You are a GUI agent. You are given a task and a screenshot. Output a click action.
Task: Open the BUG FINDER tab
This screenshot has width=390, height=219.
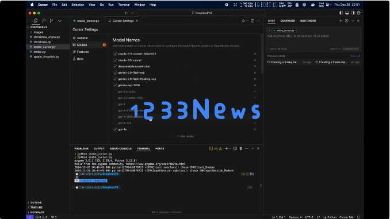[308, 21]
